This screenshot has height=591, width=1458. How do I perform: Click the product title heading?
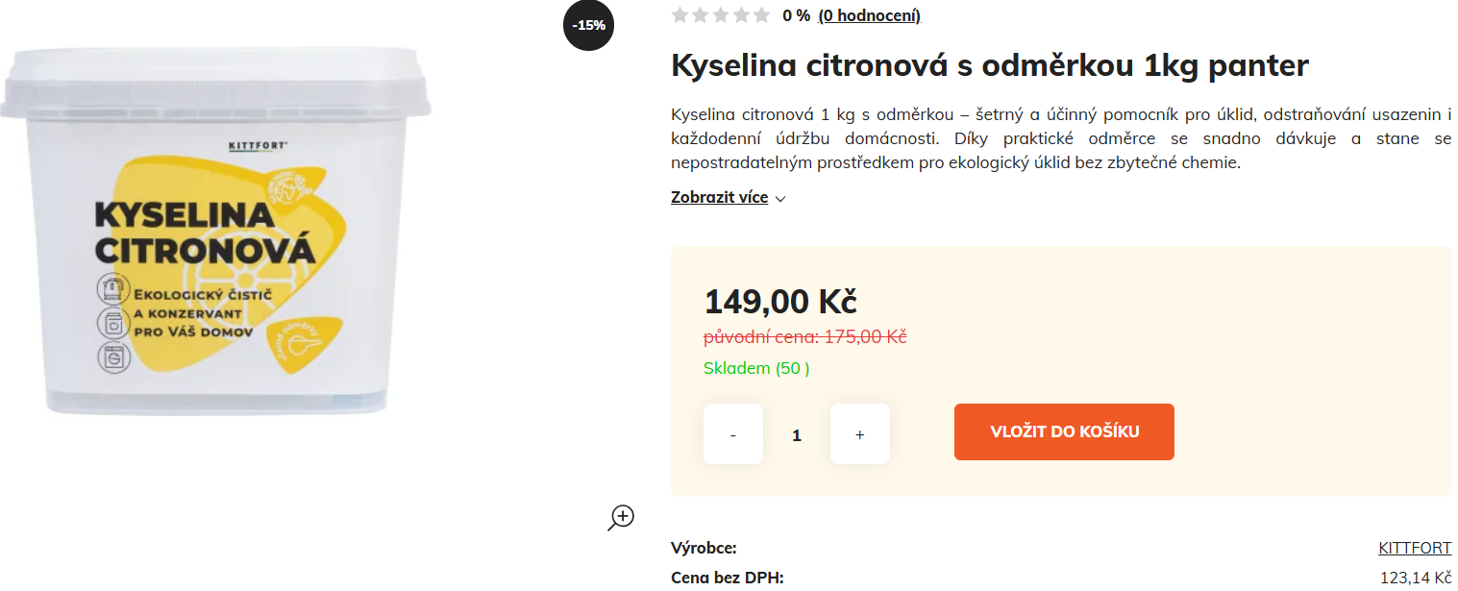[989, 65]
